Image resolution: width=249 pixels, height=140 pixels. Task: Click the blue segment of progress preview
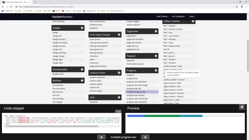[x=136, y=116]
